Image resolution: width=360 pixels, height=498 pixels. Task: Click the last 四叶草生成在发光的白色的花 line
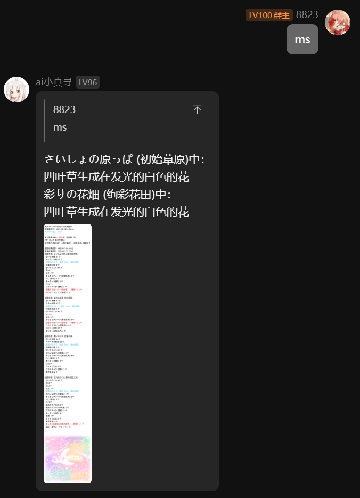117,212
